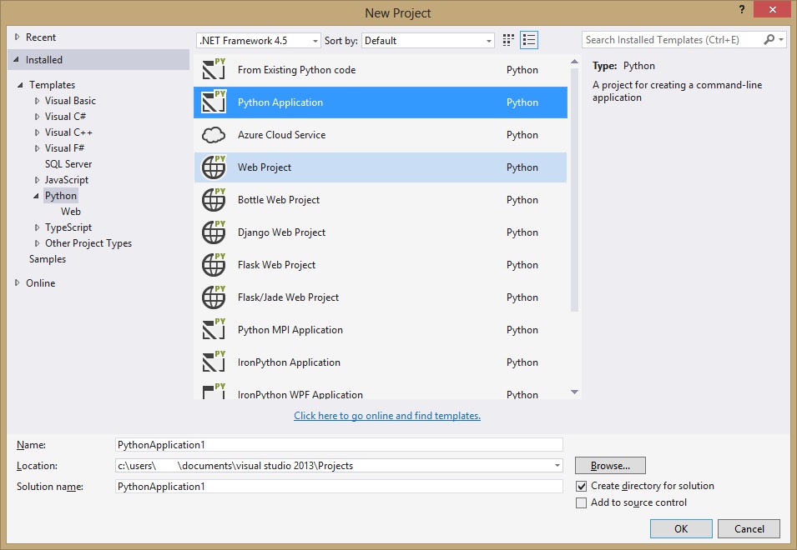This screenshot has height=550, width=797.
Task: Expand the Visual C++ node arrow
Action: pos(37,132)
